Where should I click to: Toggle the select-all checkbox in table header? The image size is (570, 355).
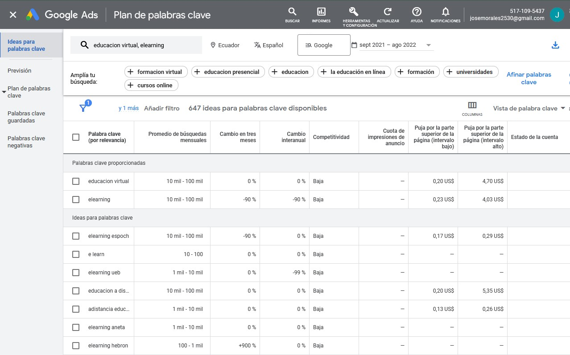(76, 137)
